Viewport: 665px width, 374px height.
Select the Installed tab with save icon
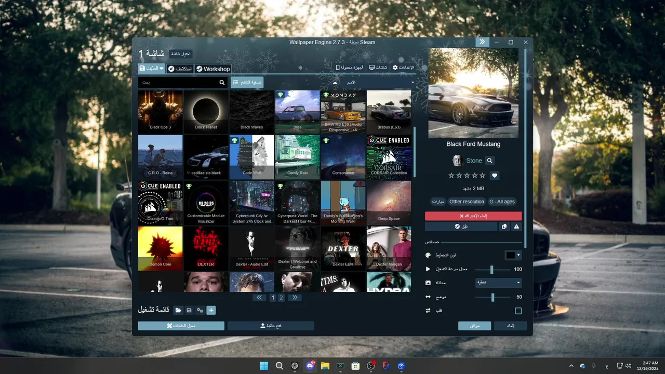tap(151, 69)
